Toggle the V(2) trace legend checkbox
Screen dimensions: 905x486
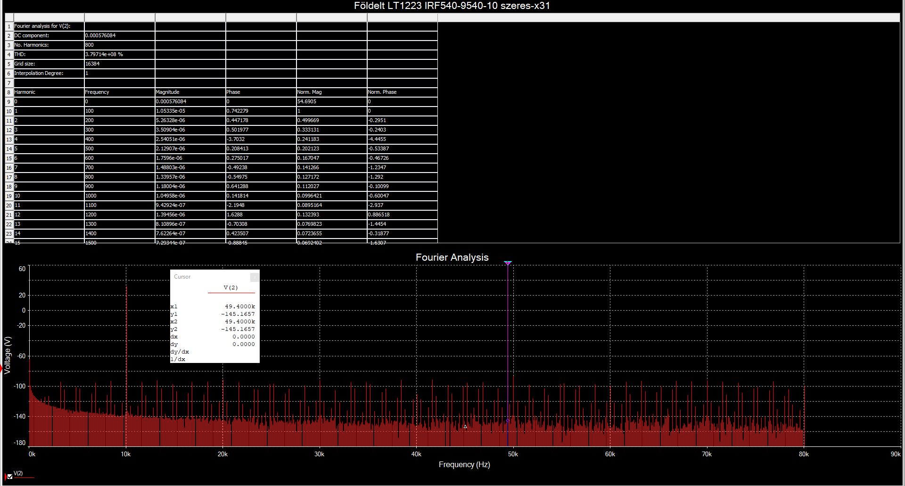click(x=10, y=477)
